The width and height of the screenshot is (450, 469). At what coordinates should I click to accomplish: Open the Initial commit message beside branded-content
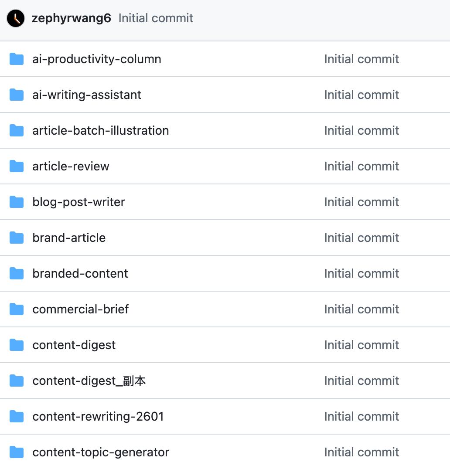coord(361,273)
